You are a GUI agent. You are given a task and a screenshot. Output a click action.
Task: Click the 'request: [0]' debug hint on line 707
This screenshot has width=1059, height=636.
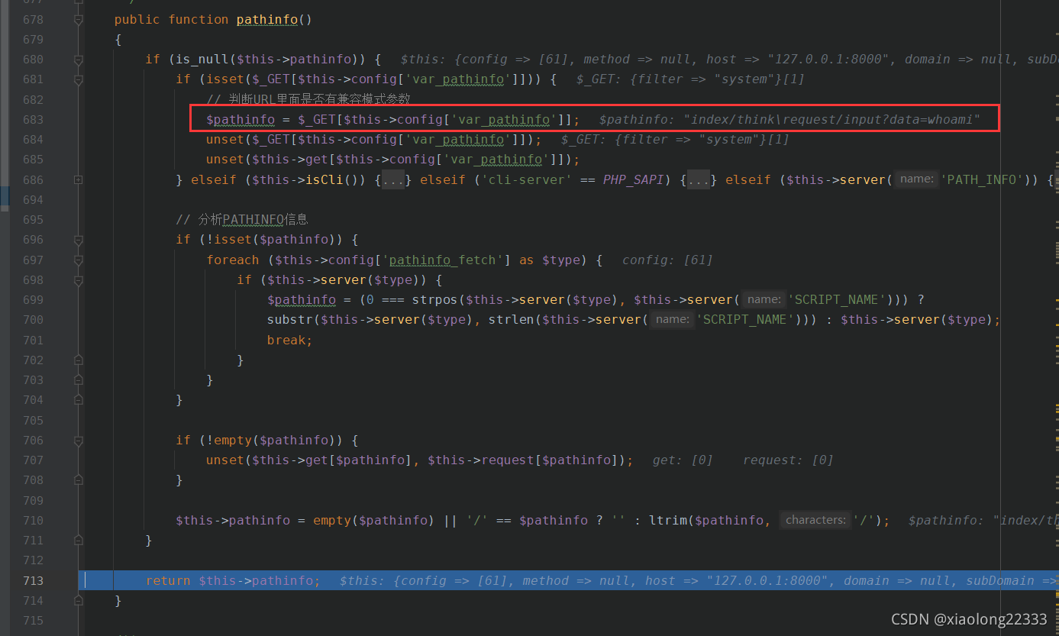[x=788, y=460]
